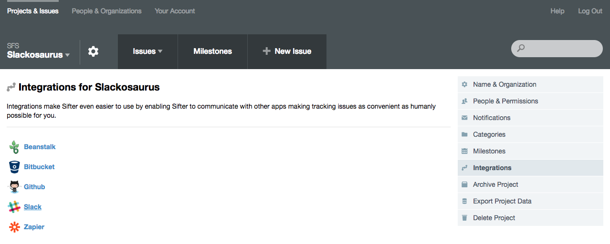Screen dimensions: 610x244
Task: Open People & Organizations tab
Action: pyautogui.click(x=106, y=10)
